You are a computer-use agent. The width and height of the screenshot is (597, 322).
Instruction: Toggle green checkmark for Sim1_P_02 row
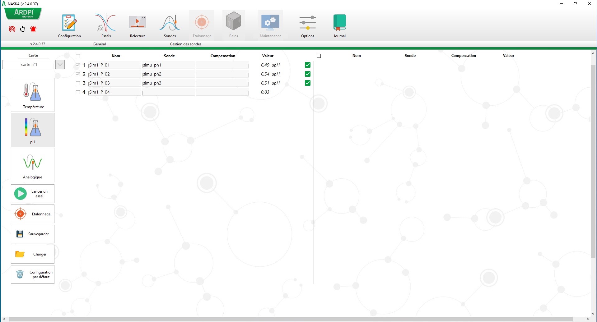point(308,74)
